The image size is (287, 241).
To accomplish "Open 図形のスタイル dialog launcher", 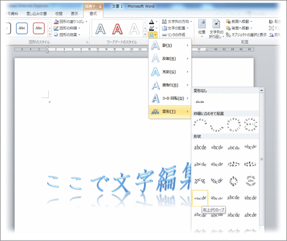I will click(x=87, y=42).
